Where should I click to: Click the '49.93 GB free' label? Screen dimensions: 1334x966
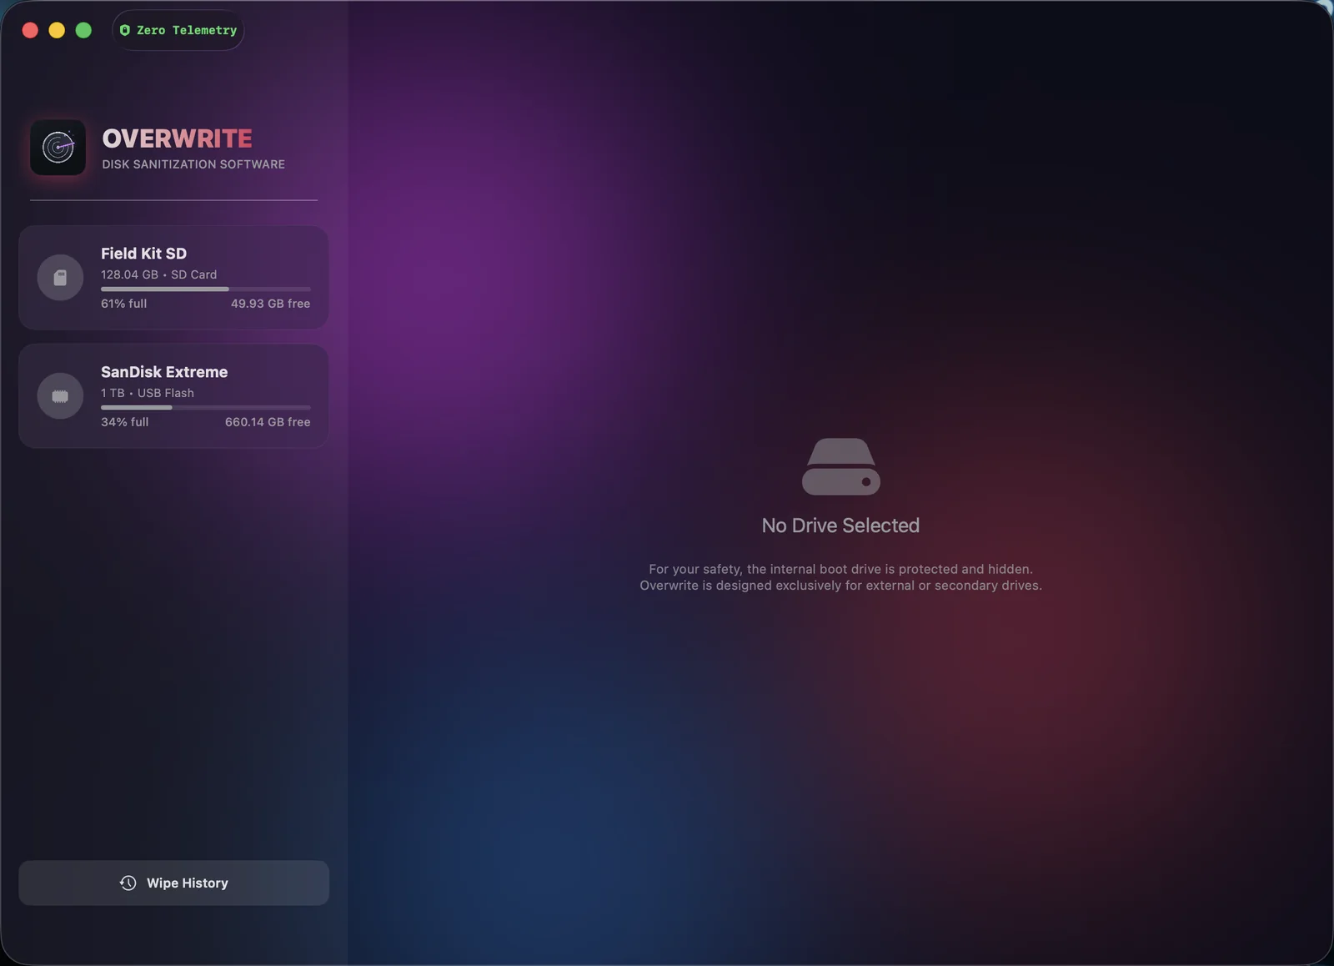click(x=270, y=304)
